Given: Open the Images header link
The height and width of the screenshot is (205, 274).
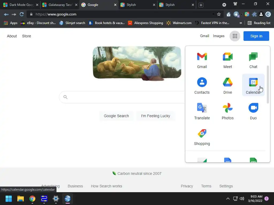Looking at the screenshot, I should (x=219, y=36).
